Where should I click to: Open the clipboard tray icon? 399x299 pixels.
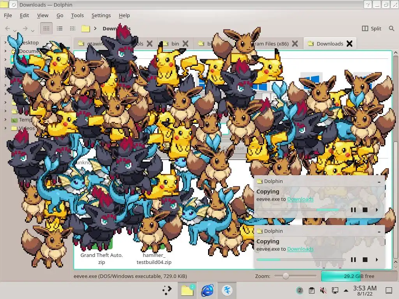tap(311, 290)
